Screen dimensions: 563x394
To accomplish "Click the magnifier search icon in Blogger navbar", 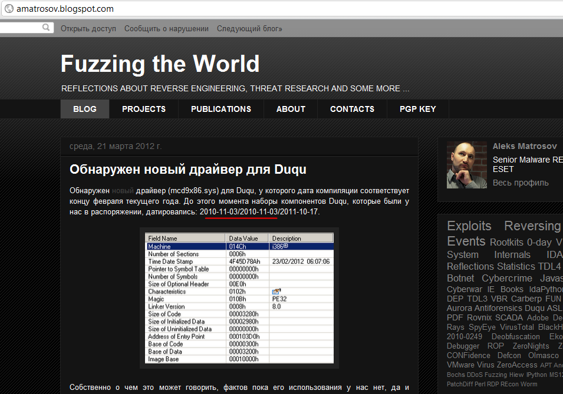I will tap(46, 28).
